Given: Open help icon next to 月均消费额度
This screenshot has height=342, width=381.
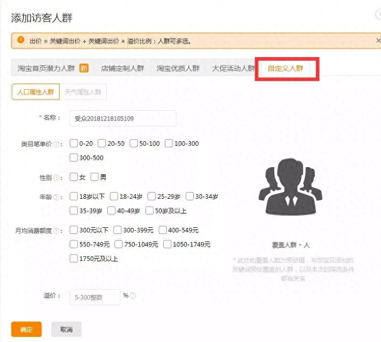Looking at the screenshot, I should pos(56,230).
